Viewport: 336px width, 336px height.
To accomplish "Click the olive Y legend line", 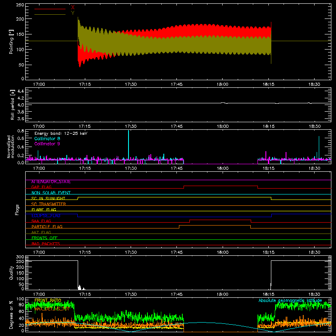I will [x=50, y=15].
